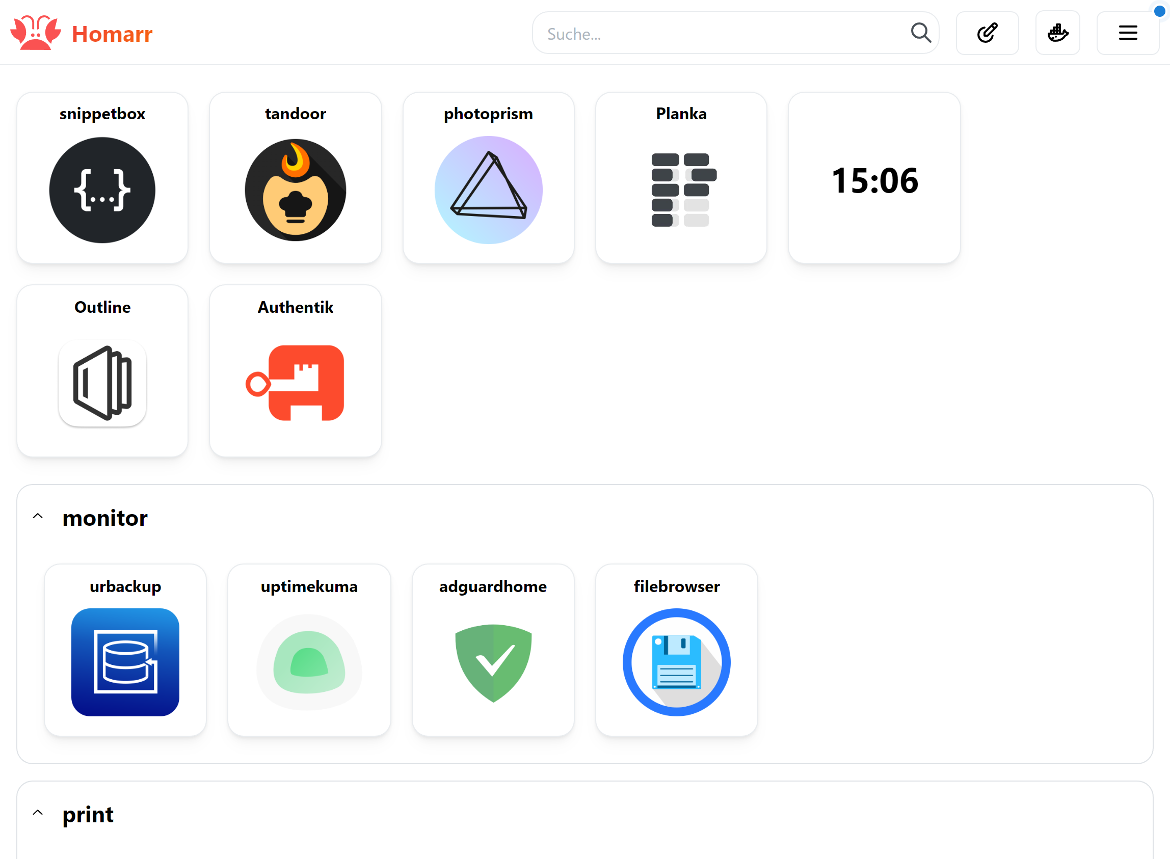Click the photoprism label

pos(488,113)
